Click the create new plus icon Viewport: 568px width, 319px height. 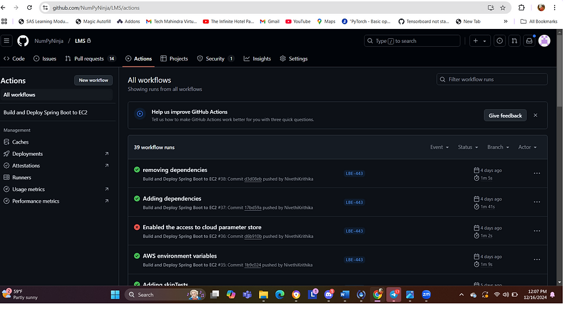point(476,41)
